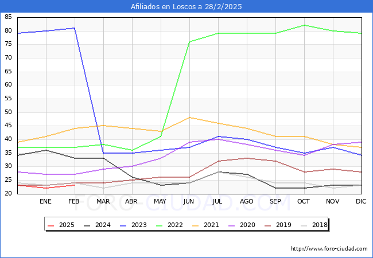This screenshot has width=373, height=258.
Task: Click the 85 value on the y-axis
Action: click(x=9, y=17)
